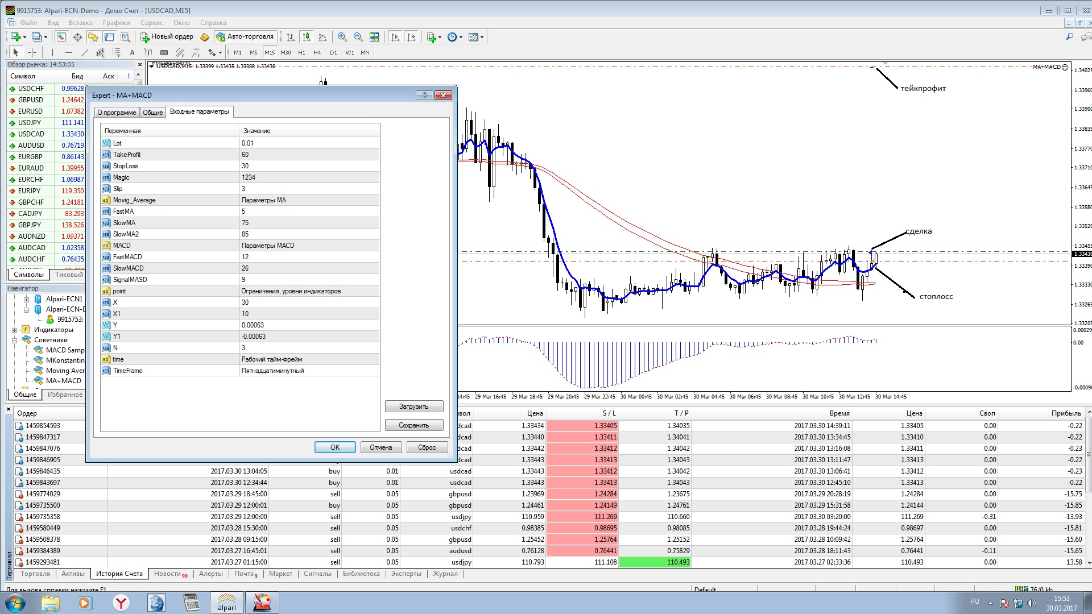1092x614 pixels.
Task: Switch to H1 timeframe
Action: click(301, 52)
